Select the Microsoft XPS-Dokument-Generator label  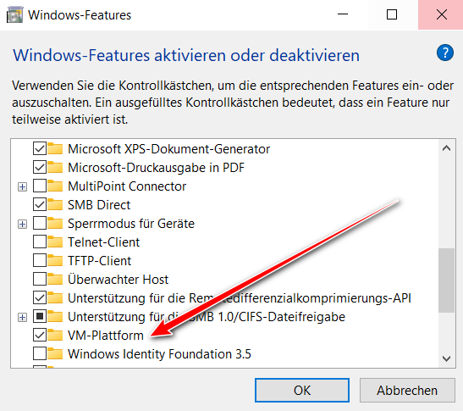168,149
